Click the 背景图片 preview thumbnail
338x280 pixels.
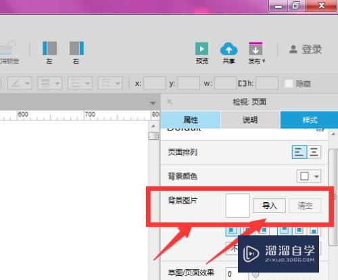237,206
